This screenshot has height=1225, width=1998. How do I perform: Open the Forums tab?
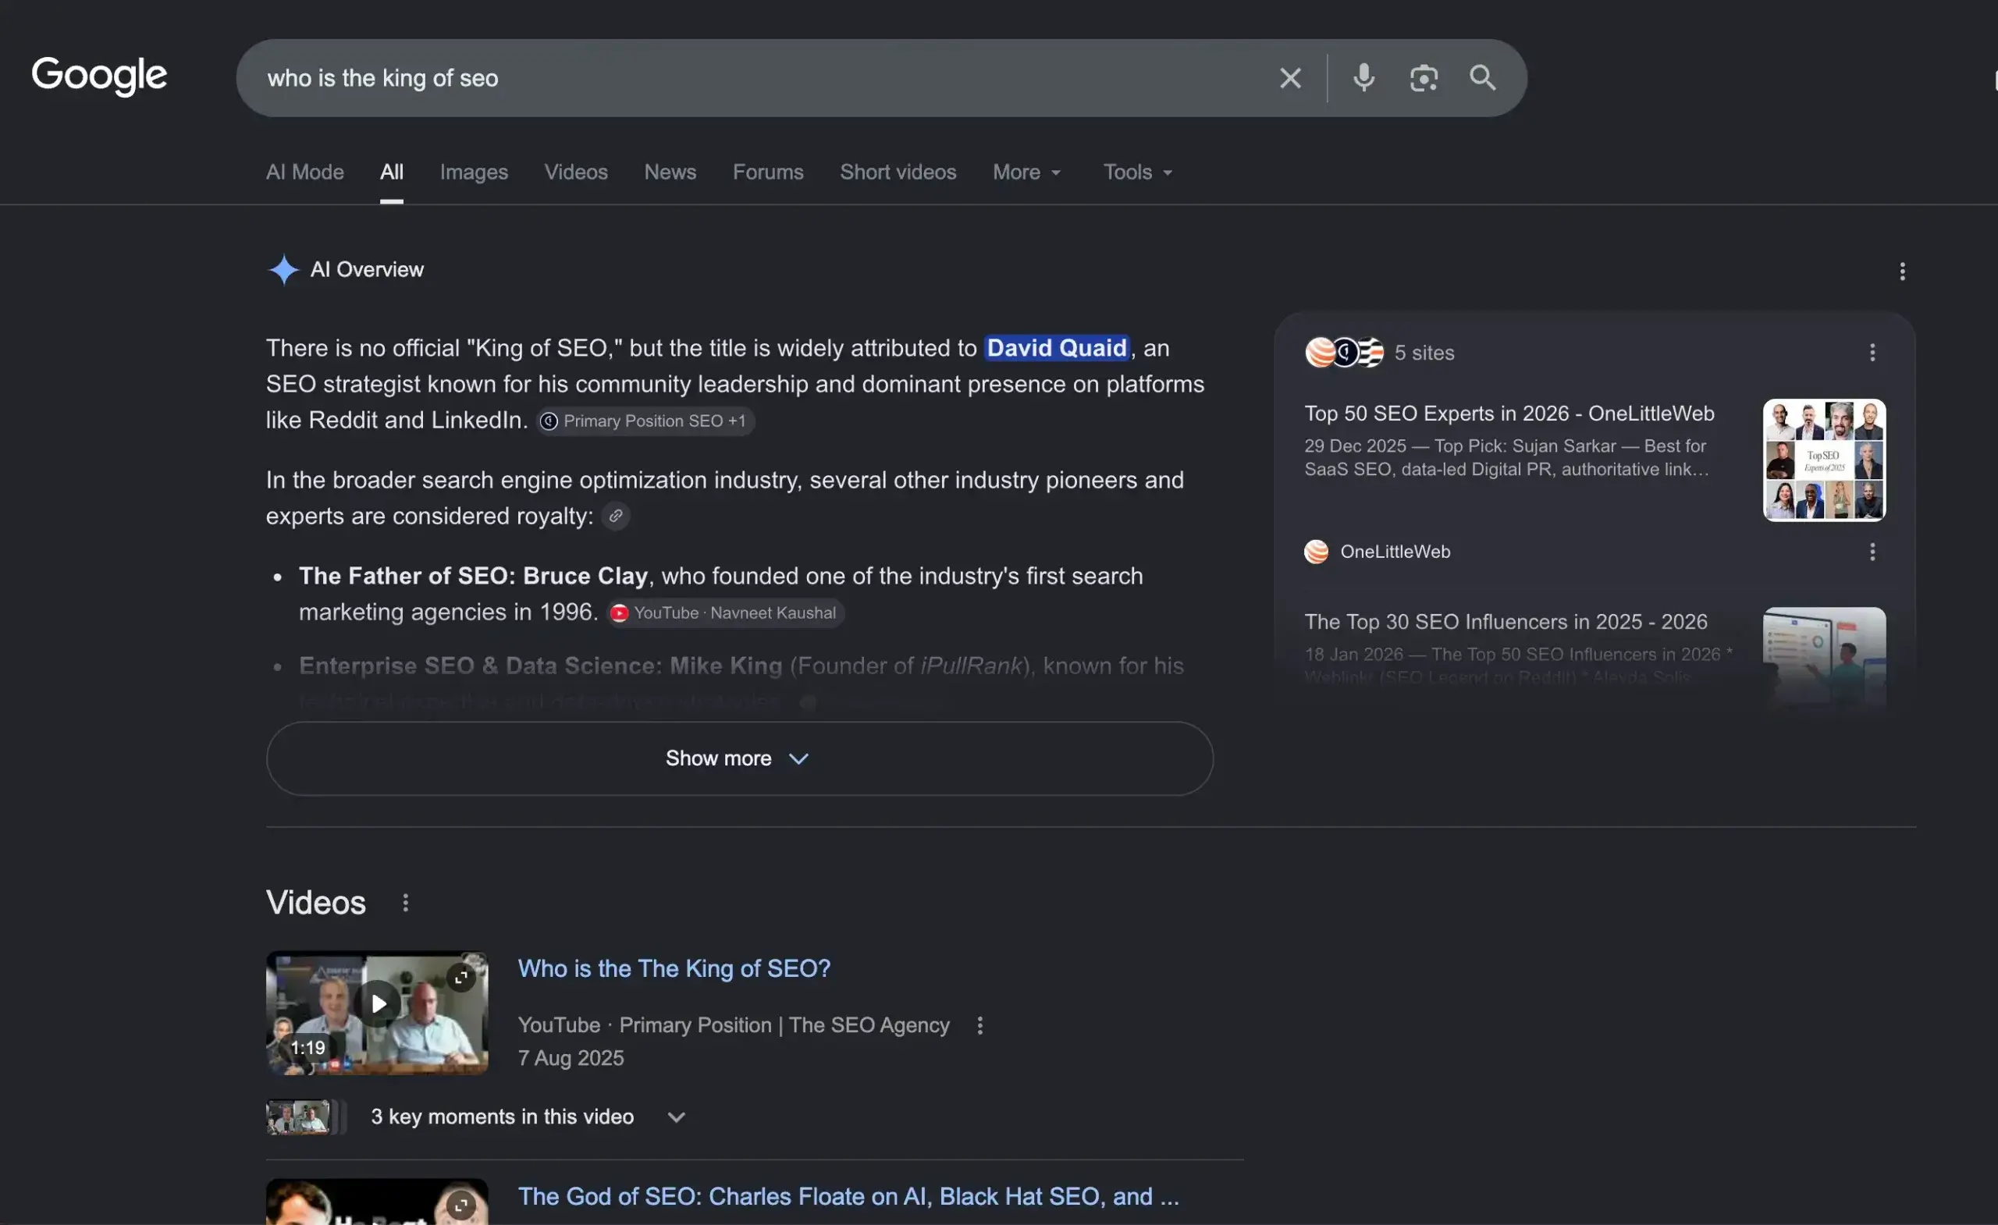768,172
